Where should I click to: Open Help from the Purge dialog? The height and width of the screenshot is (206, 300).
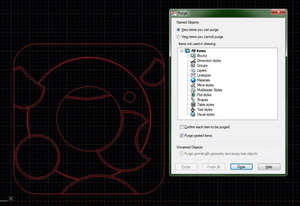coord(268,166)
